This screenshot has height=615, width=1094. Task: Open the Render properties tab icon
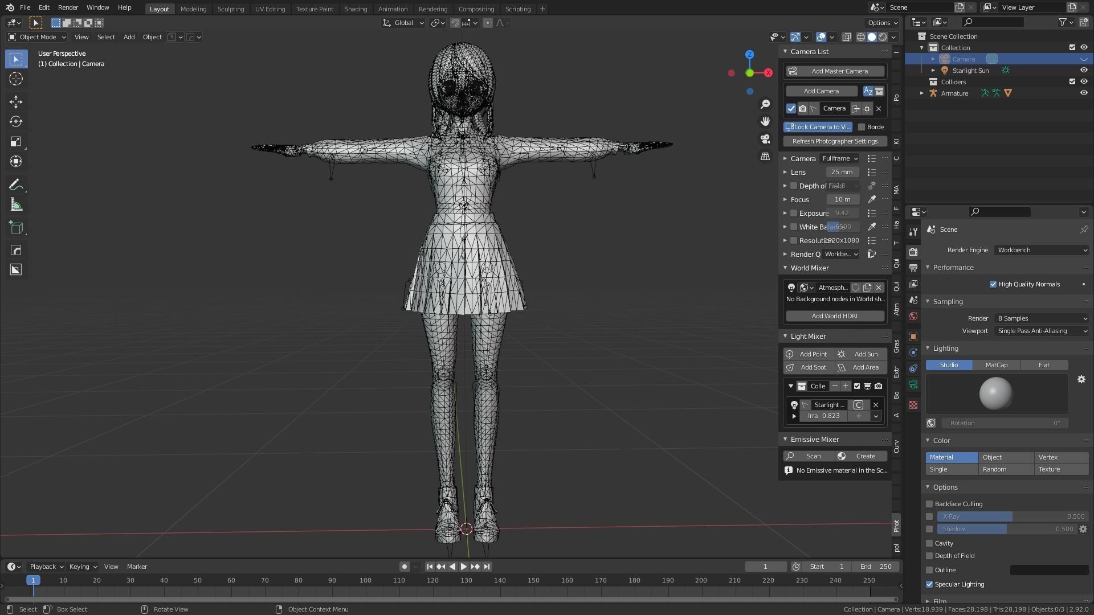[913, 252]
